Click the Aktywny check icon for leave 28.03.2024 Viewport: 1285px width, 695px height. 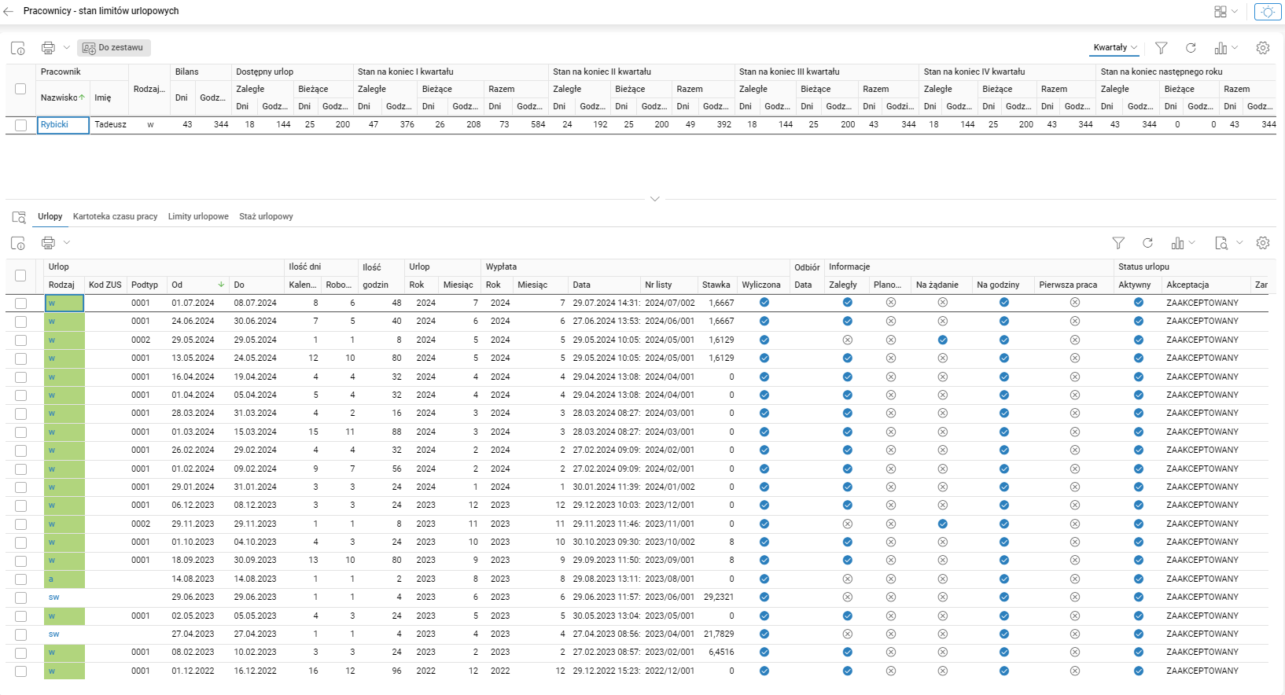click(x=1139, y=413)
